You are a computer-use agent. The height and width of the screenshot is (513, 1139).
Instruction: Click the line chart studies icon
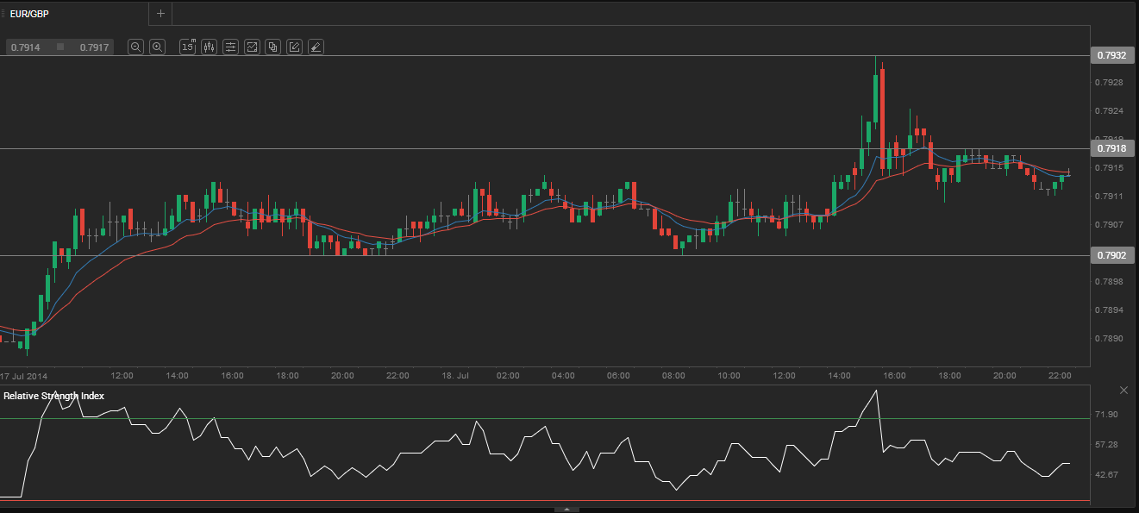pyautogui.click(x=252, y=47)
